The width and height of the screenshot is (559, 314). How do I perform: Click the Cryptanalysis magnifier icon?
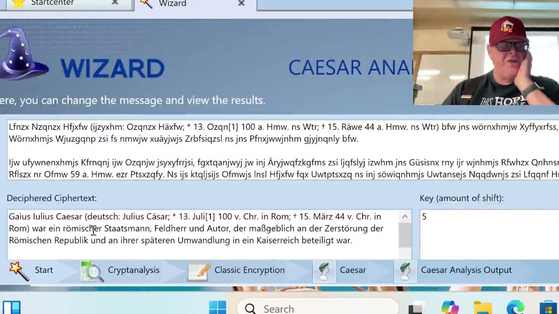point(92,270)
